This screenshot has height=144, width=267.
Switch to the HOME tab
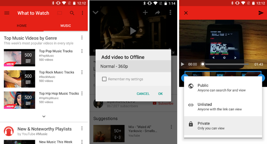[x=22, y=26]
